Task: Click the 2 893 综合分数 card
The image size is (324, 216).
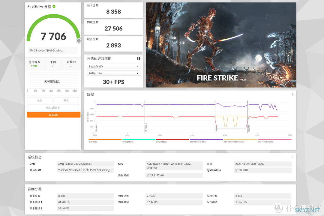Action: (x=114, y=44)
